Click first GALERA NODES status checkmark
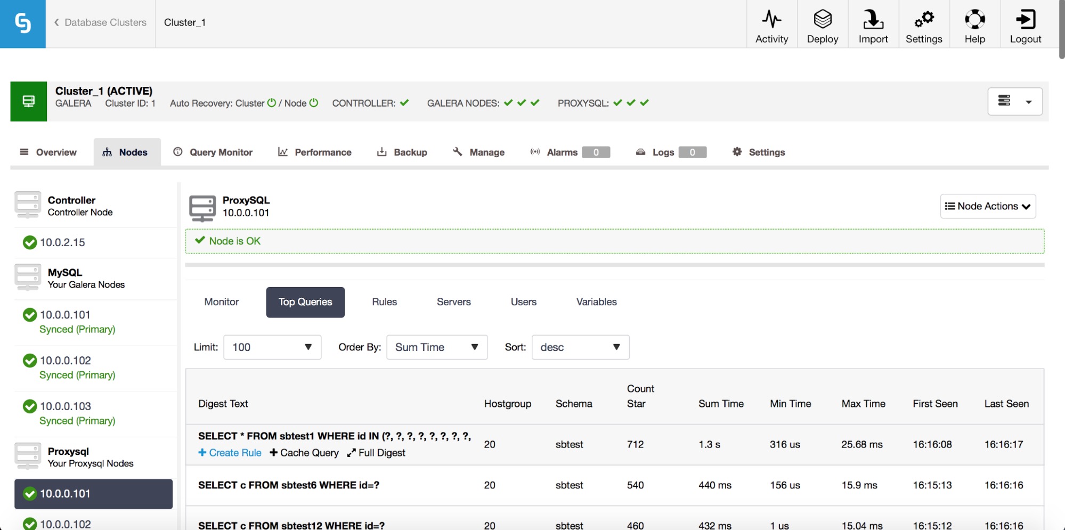Viewport: 1065px width, 530px height. point(508,103)
